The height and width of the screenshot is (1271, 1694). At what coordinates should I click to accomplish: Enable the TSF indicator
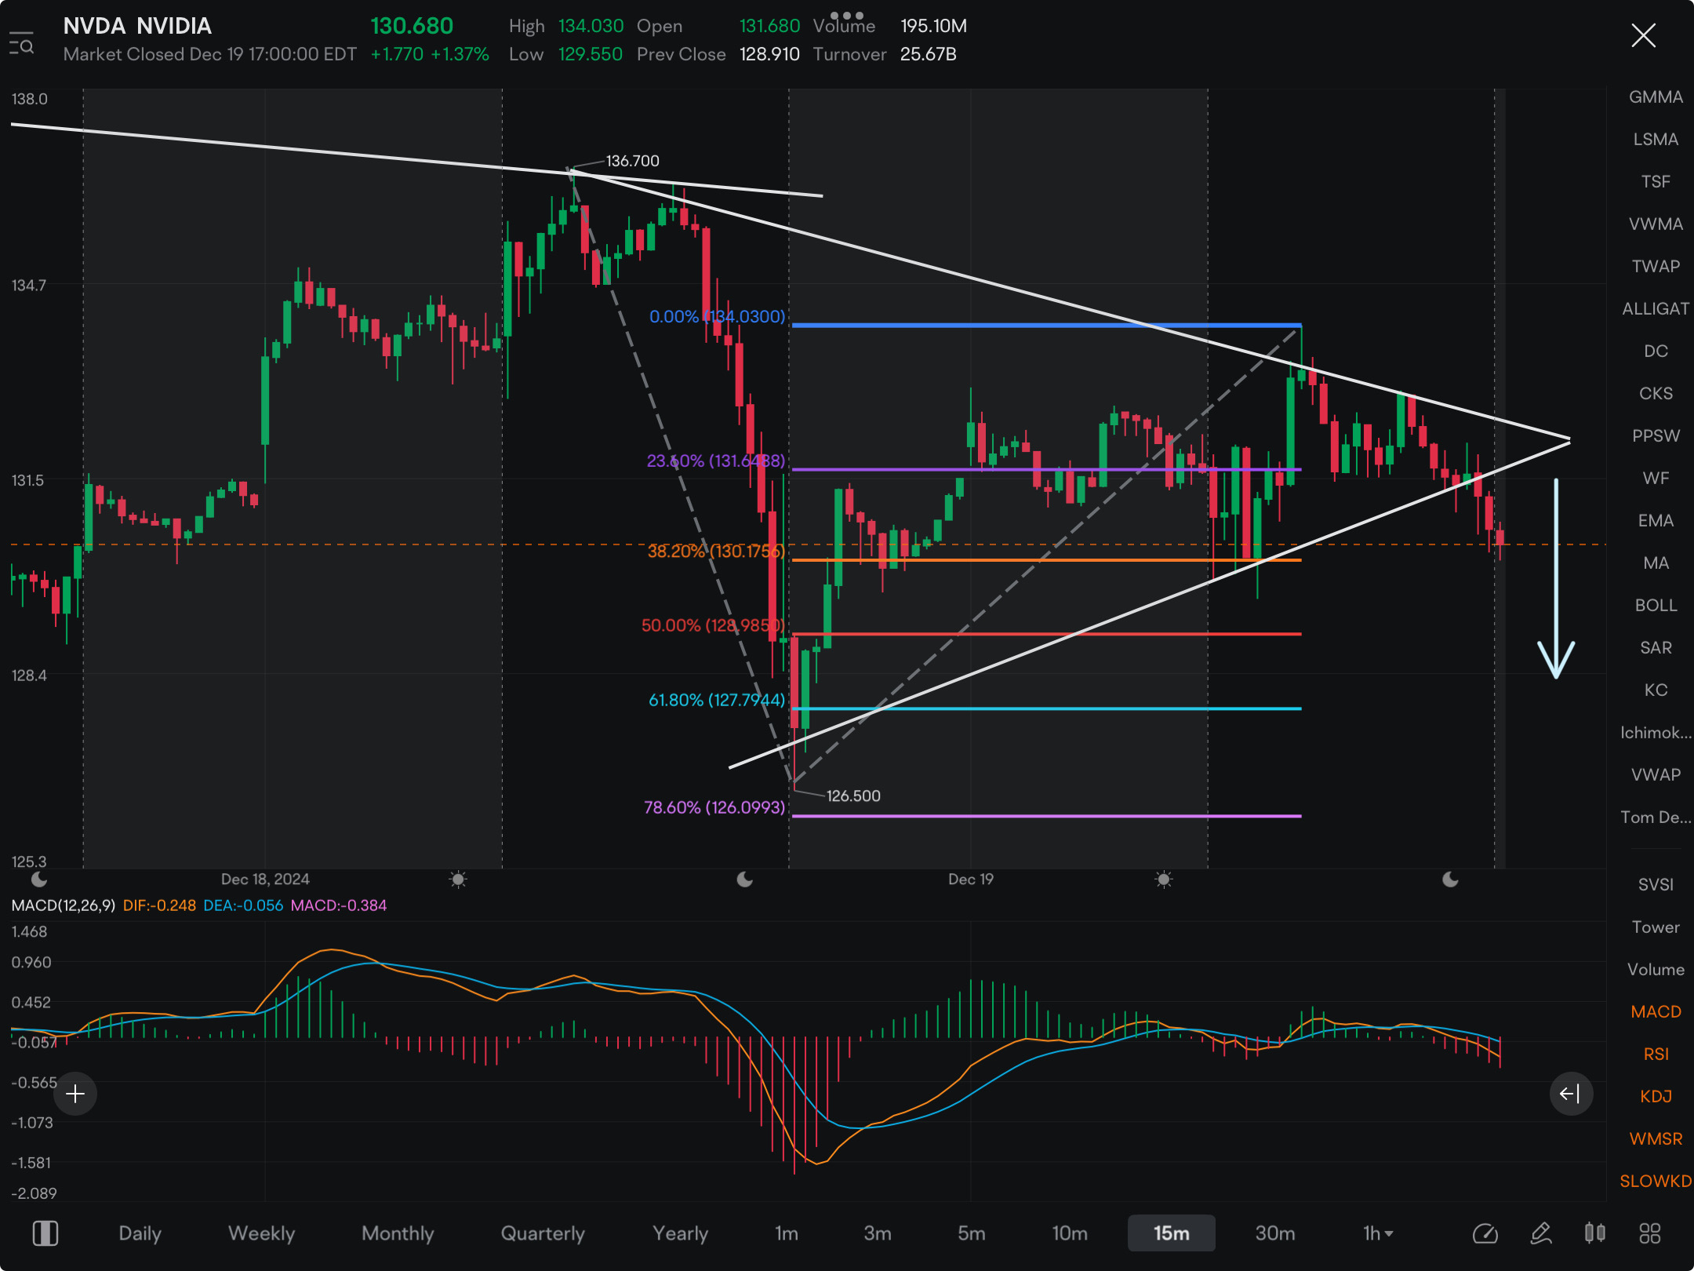click(1656, 181)
